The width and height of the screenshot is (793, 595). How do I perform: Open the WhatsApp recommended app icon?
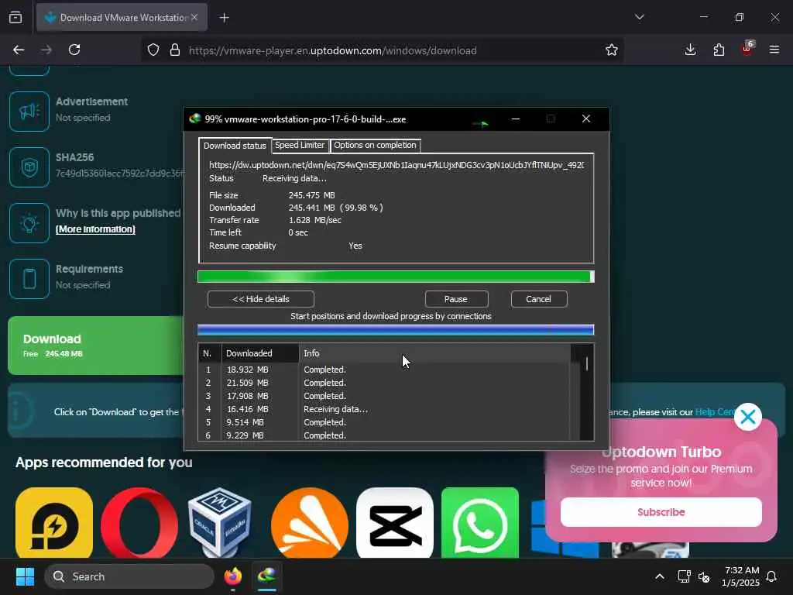[x=480, y=523]
